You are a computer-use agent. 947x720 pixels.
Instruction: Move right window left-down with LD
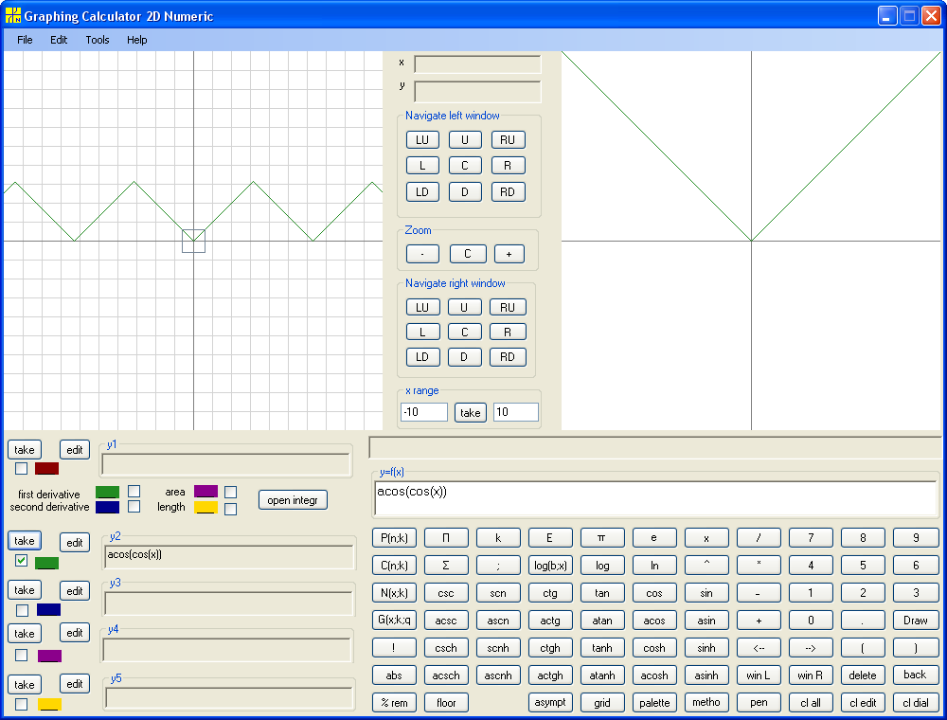click(x=422, y=357)
